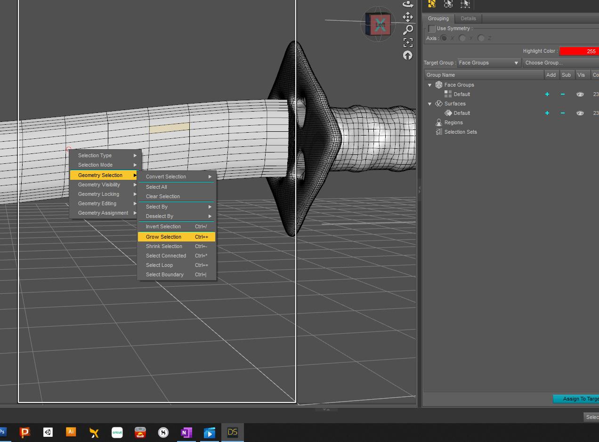
Task: Open Unity from the taskbar
Action: (x=48, y=432)
